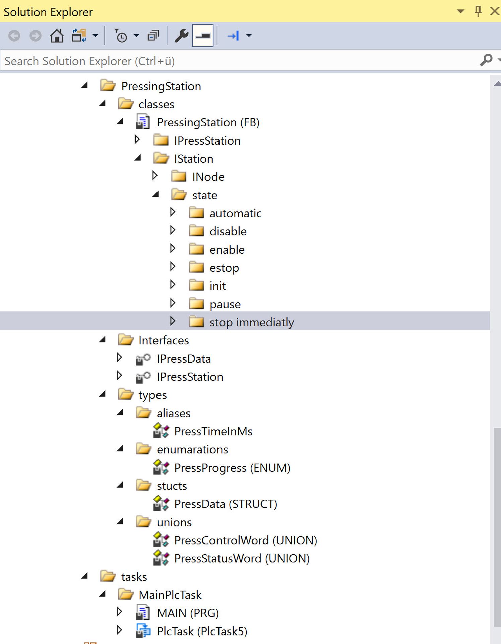
Task: Click the blue arrow toolbar icon
Action: pos(233,36)
